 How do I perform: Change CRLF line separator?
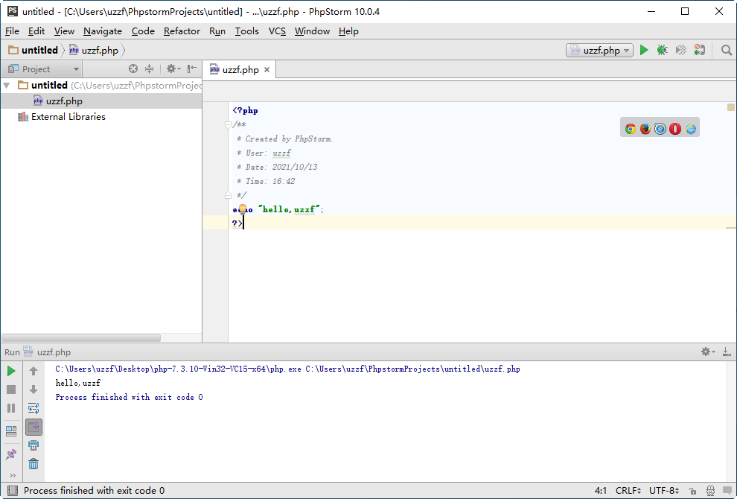pos(628,491)
